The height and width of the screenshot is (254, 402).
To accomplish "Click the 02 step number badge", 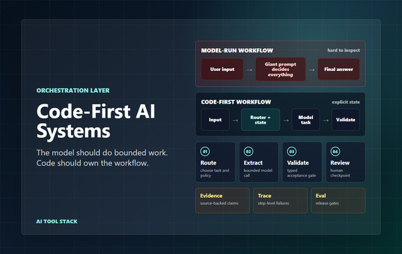I will (x=249, y=152).
